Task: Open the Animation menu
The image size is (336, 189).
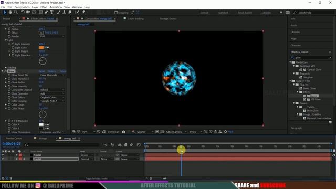Action: tap(56, 7)
